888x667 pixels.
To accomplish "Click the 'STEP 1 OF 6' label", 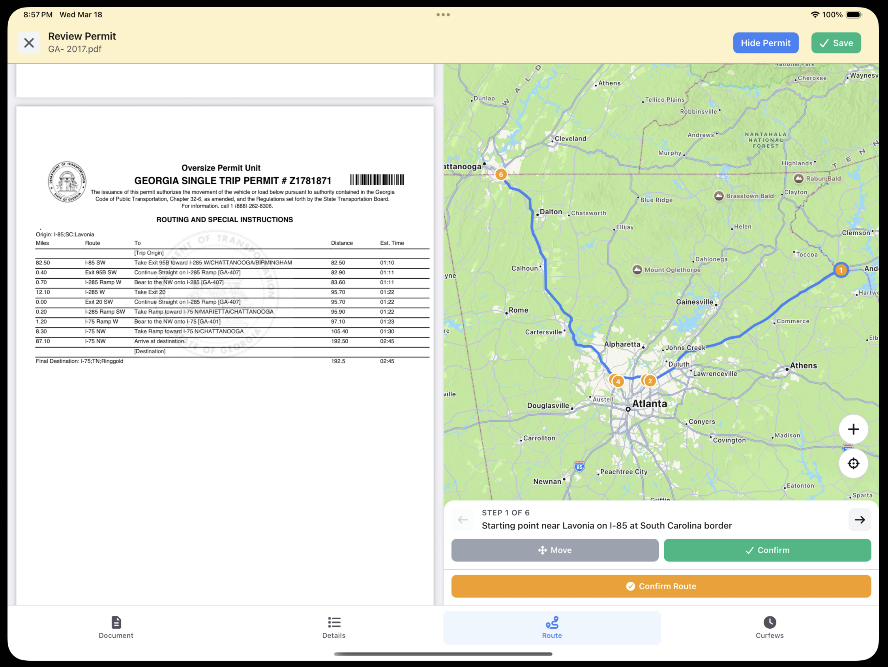I will pos(506,513).
